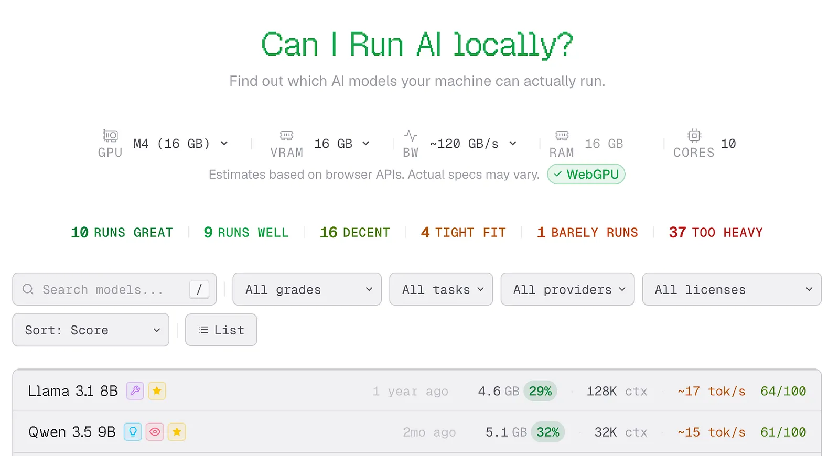The height and width of the screenshot is (456, 839).
Task: Open the All grades filter dropdown
Action: pyautogui.click(x=307, y=289)
